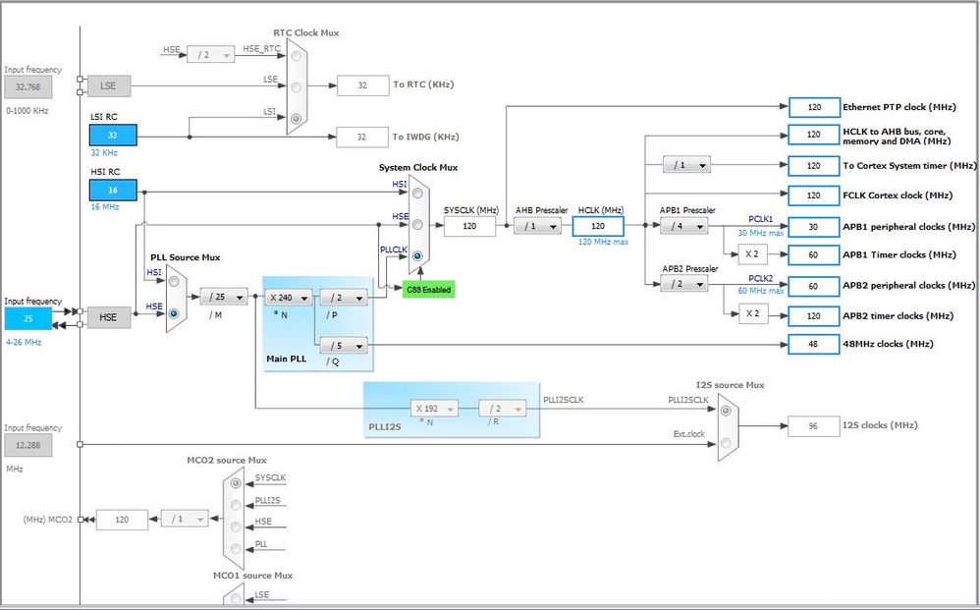The height and width of the screenshot is (610, 980).
Task: Select HSE in System Clock Mux
Action: pyautogui.click(x=417, y=224)
